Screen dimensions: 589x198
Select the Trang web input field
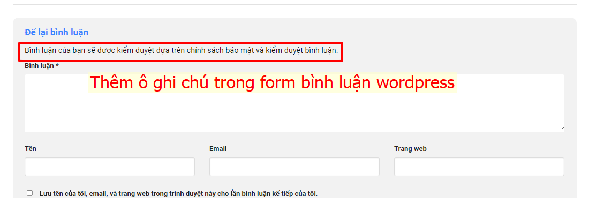click(x=479, y=167)
